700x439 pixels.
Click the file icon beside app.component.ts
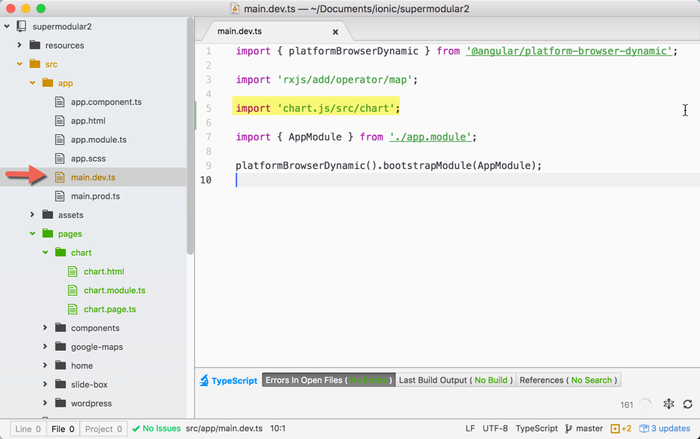[x=60, y=102]
